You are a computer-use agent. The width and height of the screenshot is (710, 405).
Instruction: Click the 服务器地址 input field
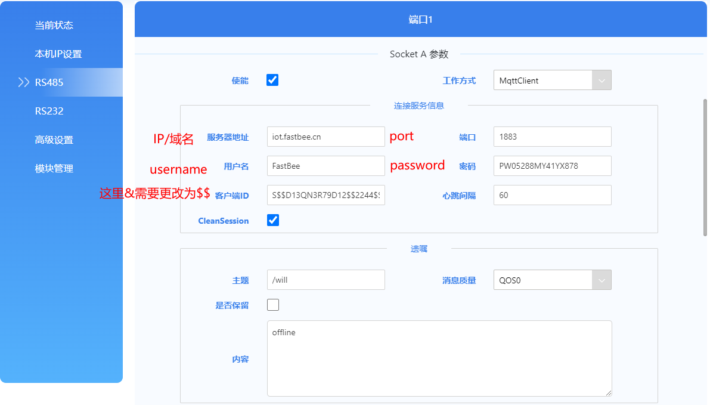pyautogui.click(x=325, y=137)
